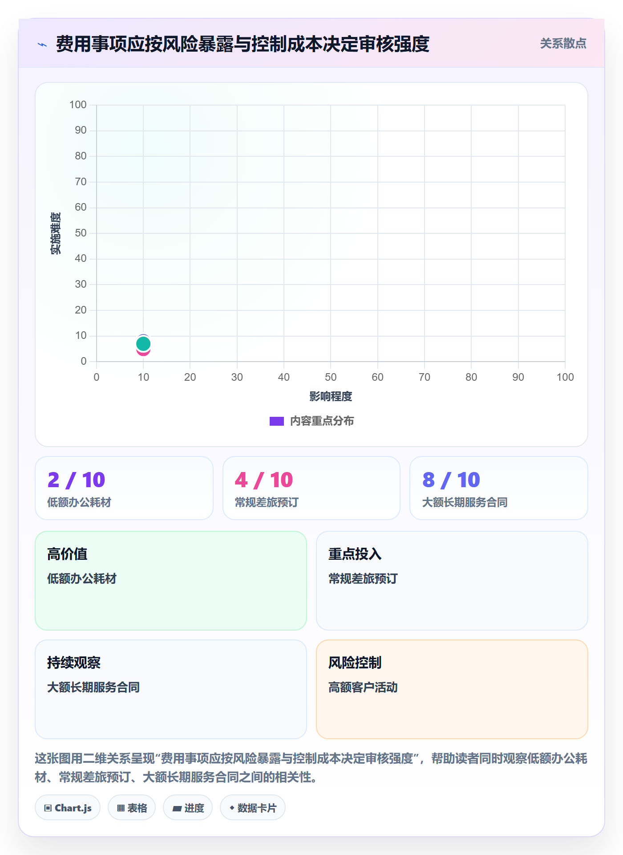Select the 重点投入 quadrant card
The image size is (623, 855).
(x=452, y=581)
